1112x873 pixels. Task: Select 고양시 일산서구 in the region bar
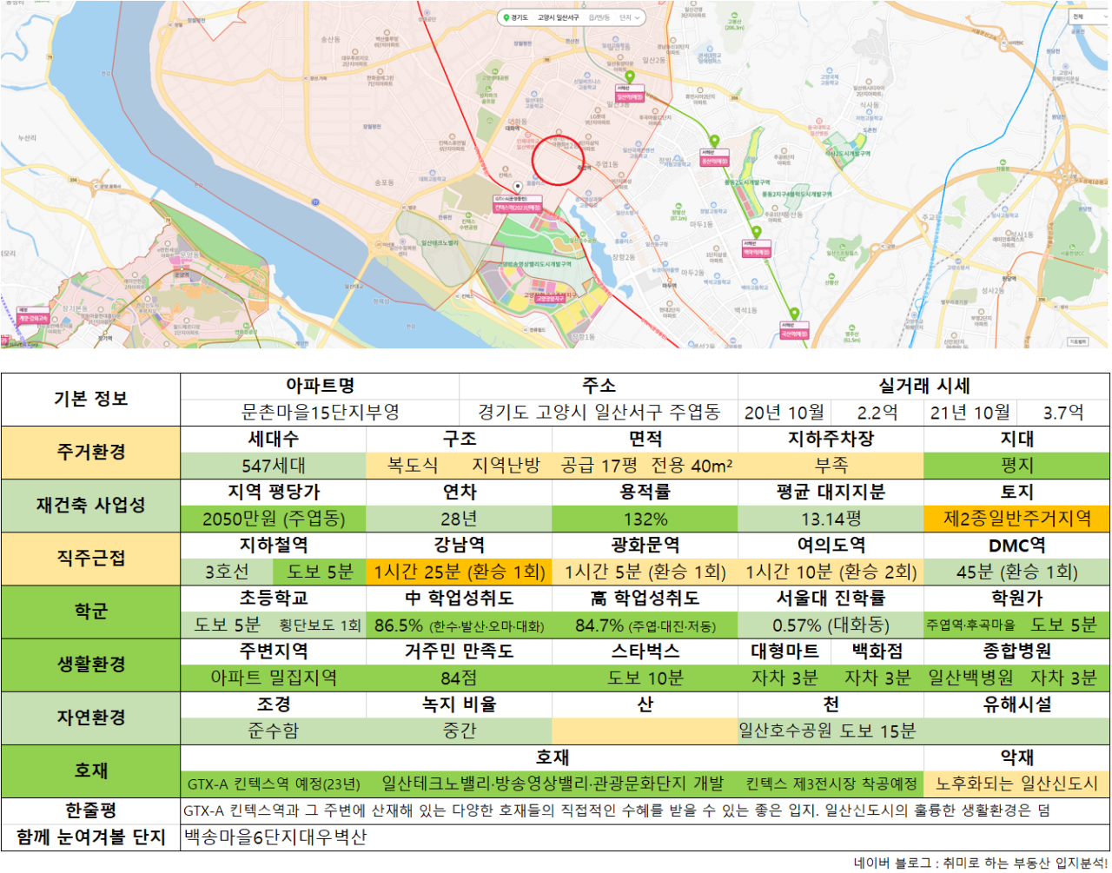pyautogui.click(x=558, y=17)
